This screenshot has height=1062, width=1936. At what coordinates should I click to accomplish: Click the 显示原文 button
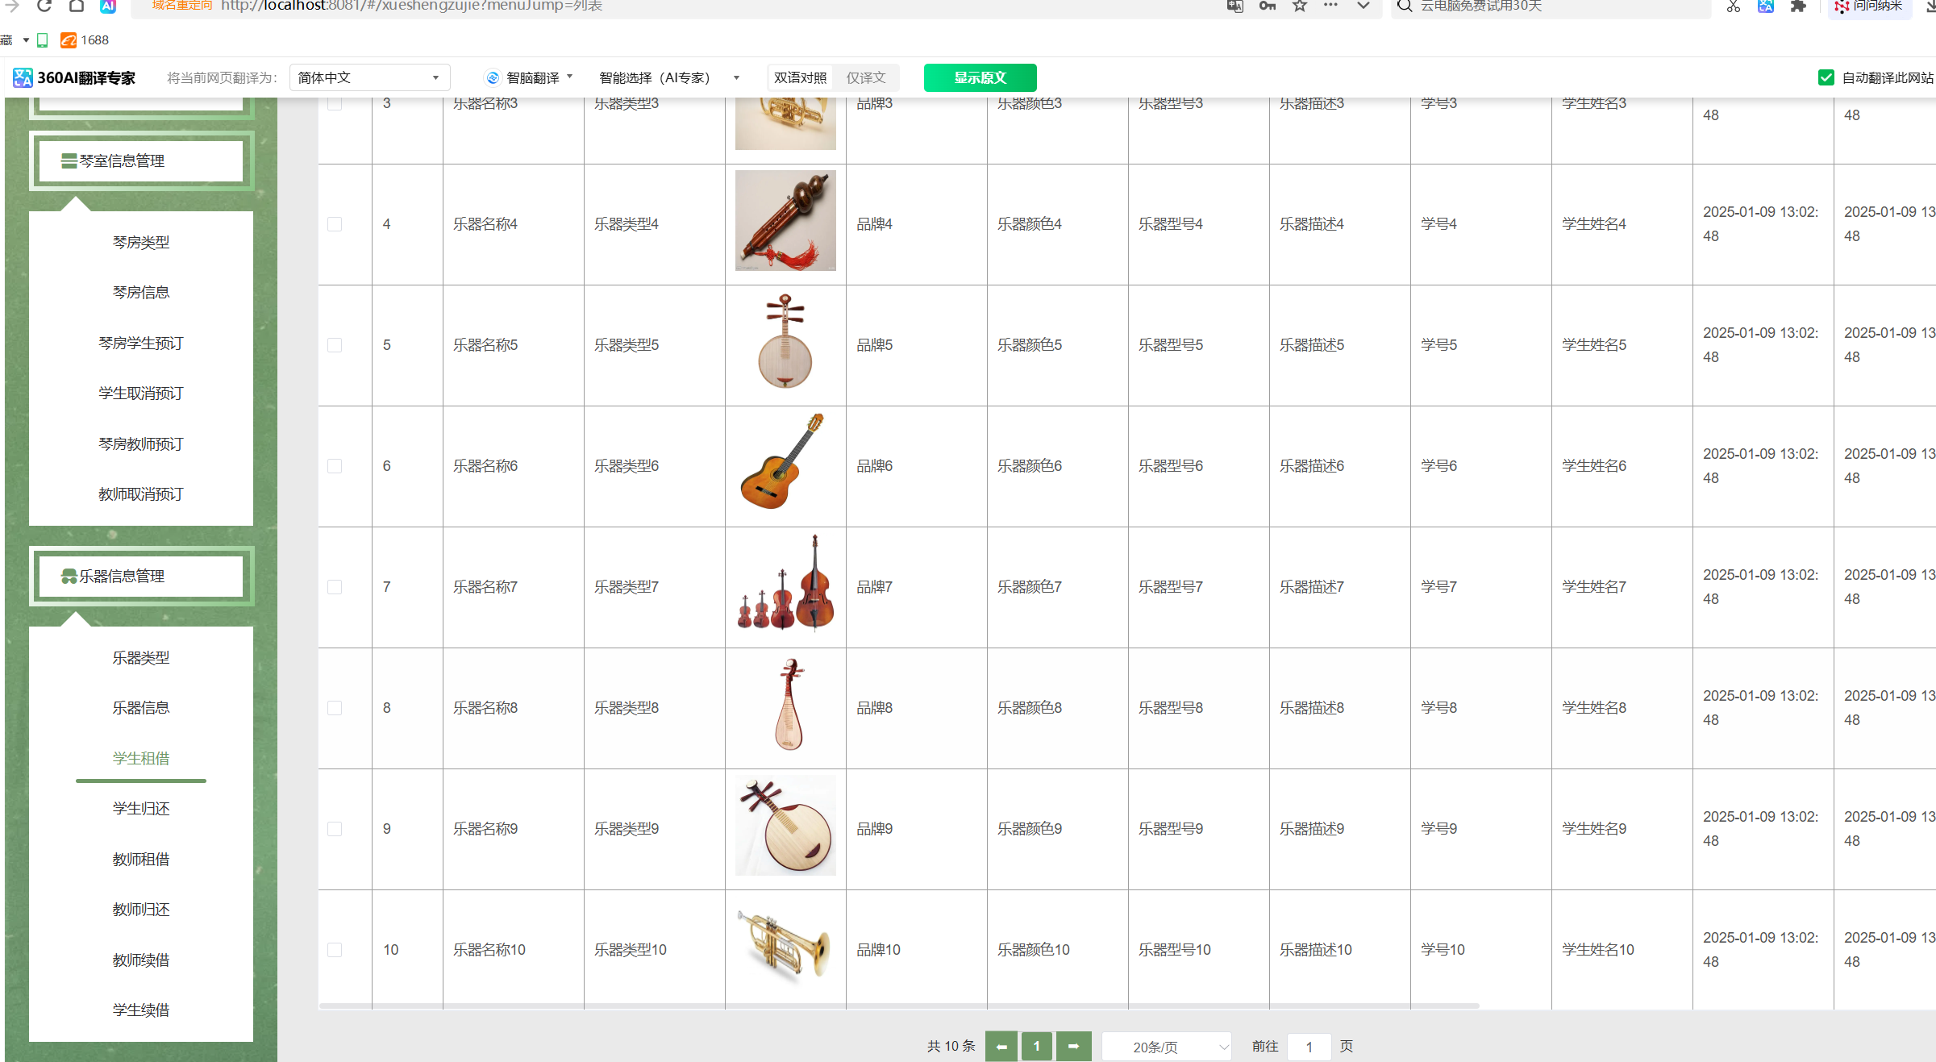point(980,77)
